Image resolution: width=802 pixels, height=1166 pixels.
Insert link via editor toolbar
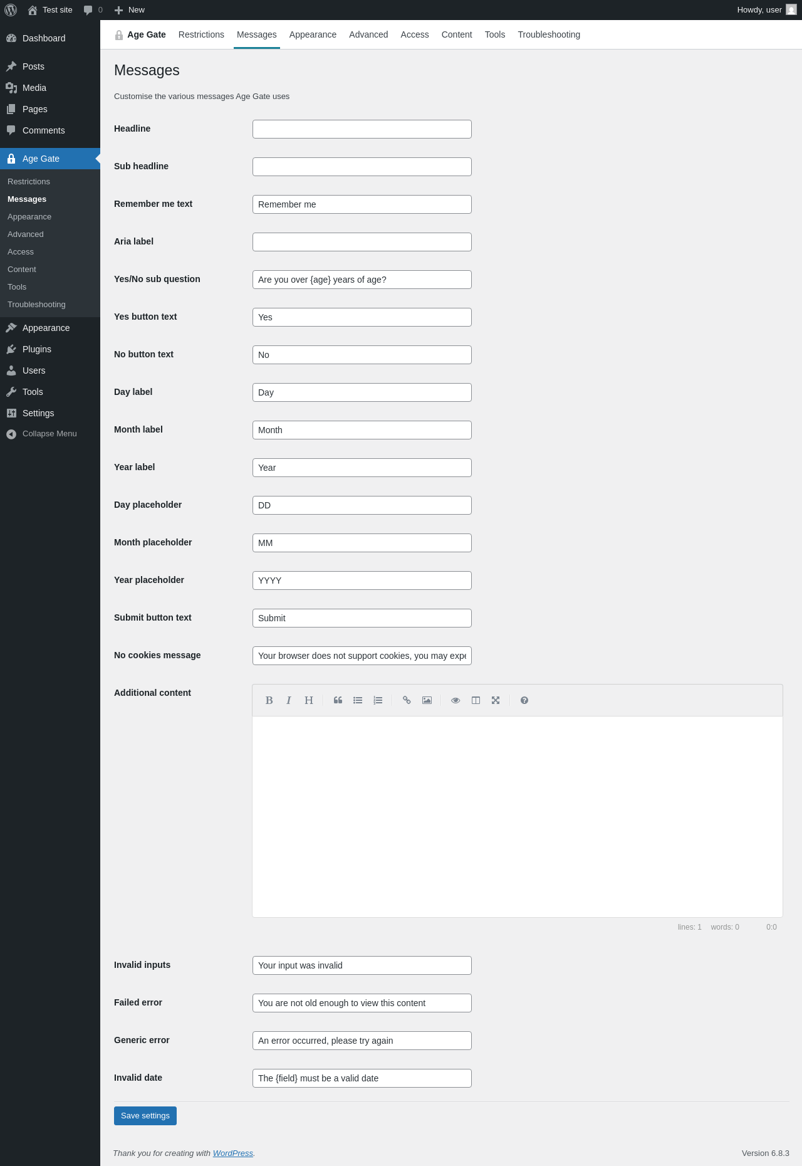407,700
